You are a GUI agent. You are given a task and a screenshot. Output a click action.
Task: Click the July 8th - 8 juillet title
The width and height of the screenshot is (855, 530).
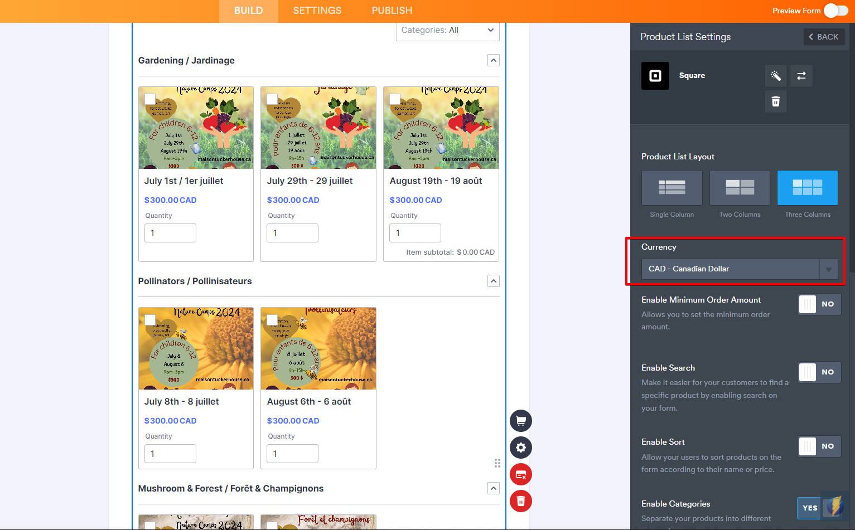coord(181,401)
